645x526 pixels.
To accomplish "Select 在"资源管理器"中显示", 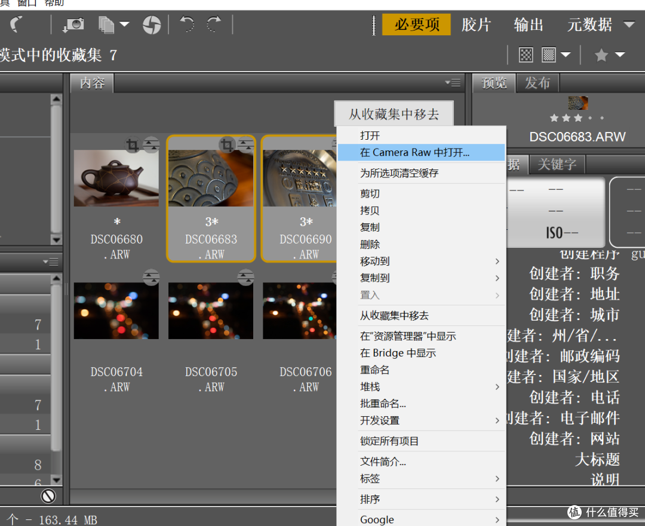I will click(x=421, y=336).
